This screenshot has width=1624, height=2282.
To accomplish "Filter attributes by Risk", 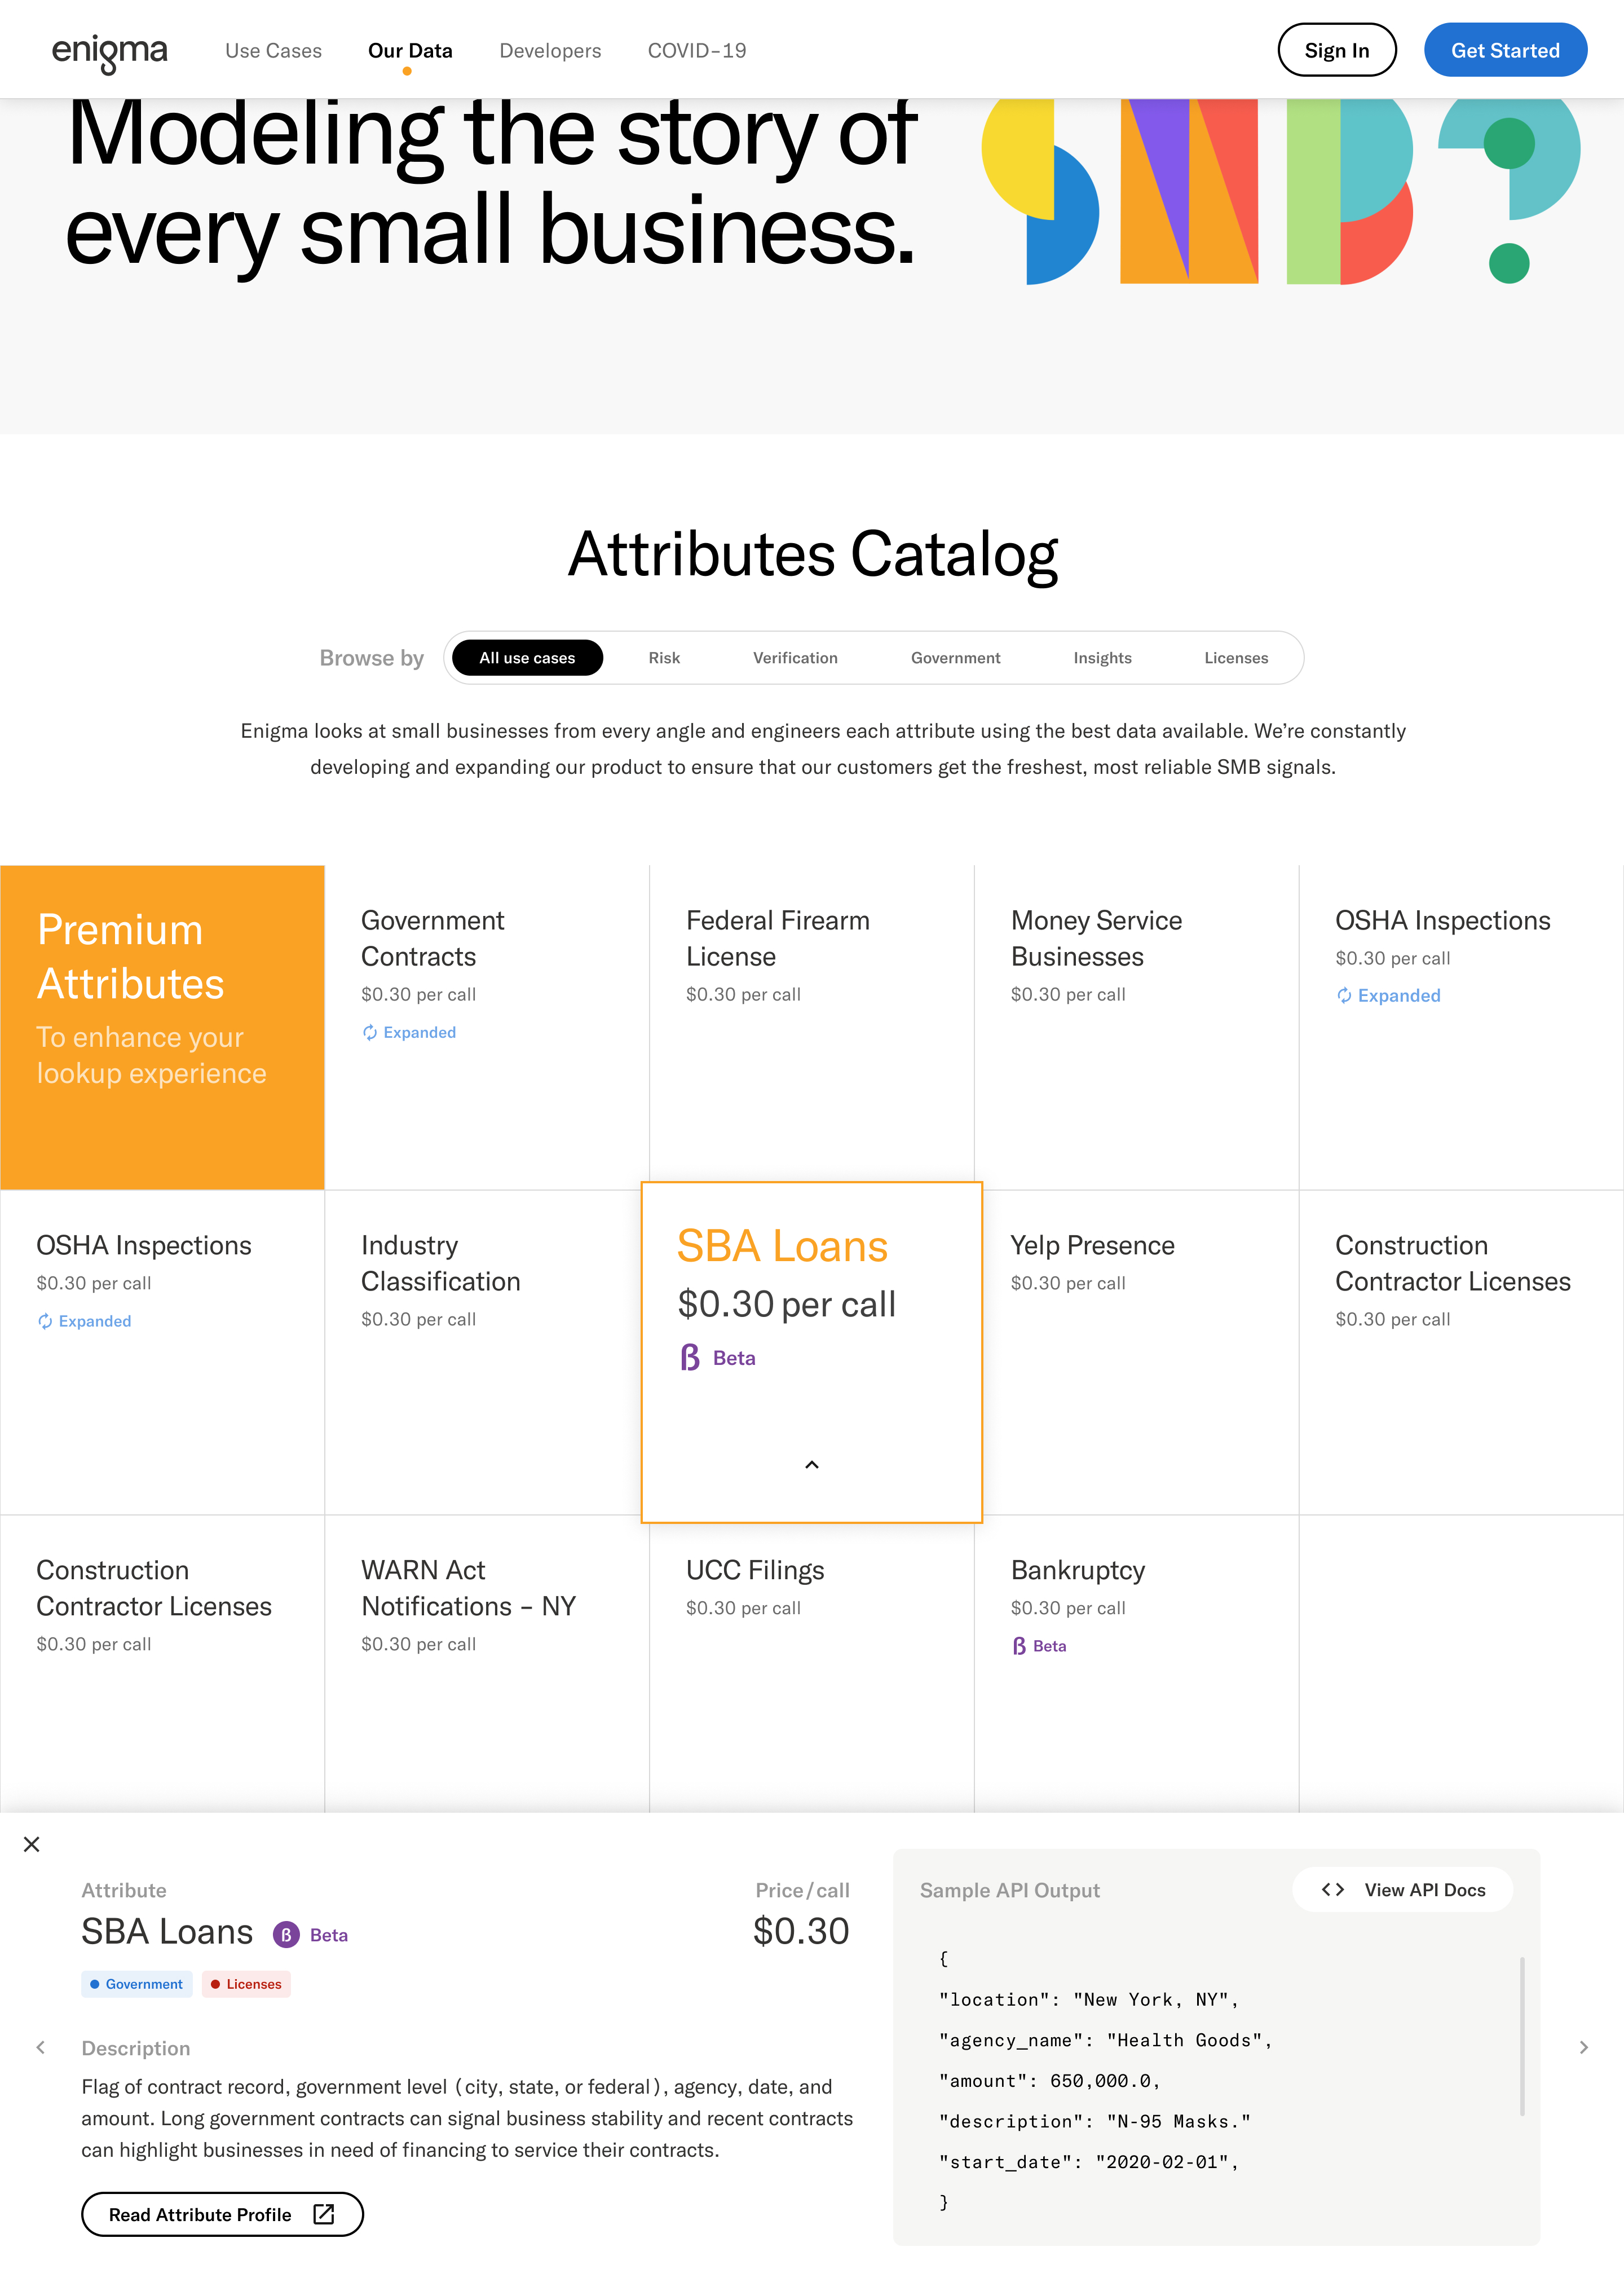I will 664,658.
